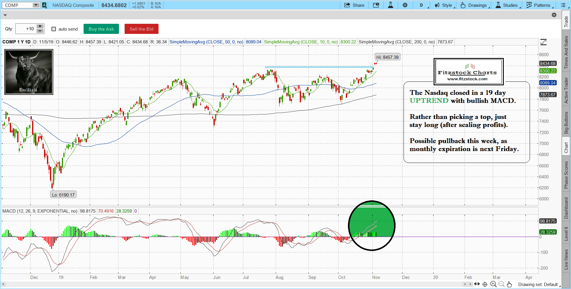Screen dimensions: 571x289
Task: Click the expansion area arrows icon
Action: [x=477, y=284]
